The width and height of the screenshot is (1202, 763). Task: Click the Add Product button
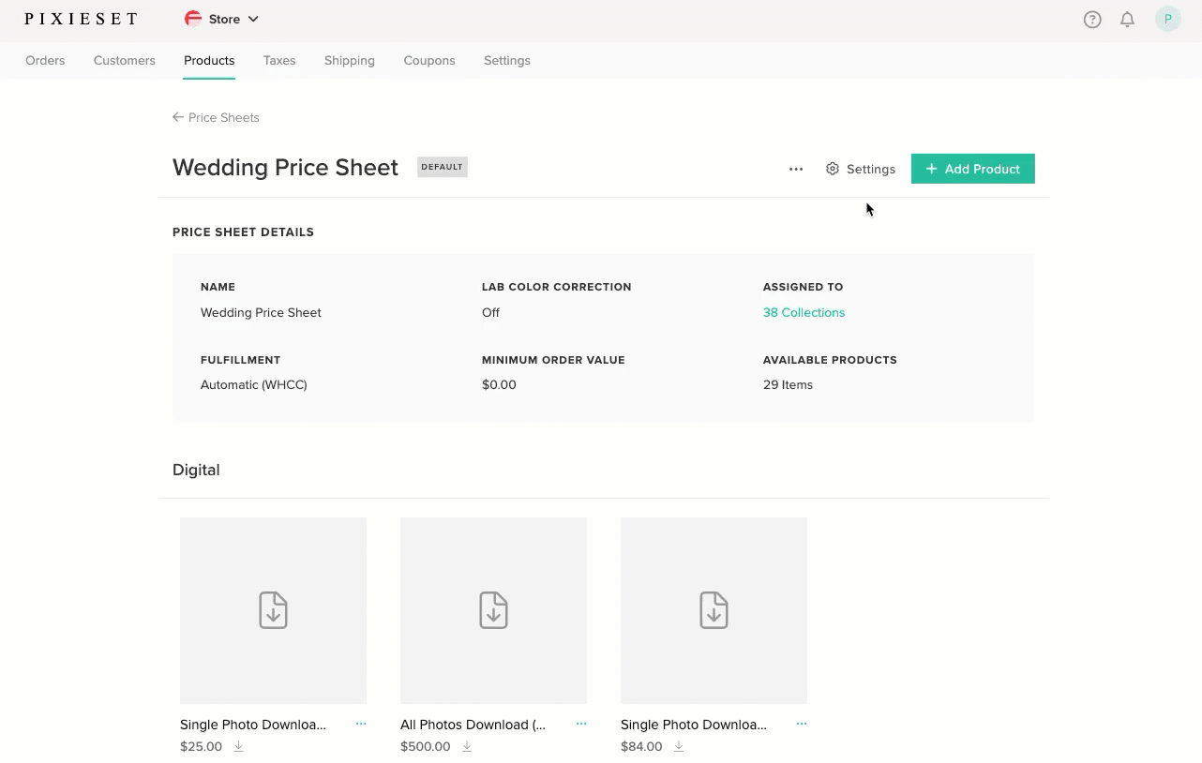tap(973, 169)
